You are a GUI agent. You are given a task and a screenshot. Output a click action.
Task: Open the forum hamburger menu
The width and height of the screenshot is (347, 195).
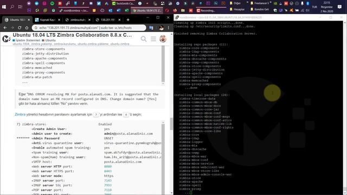[x=153, y=39]
